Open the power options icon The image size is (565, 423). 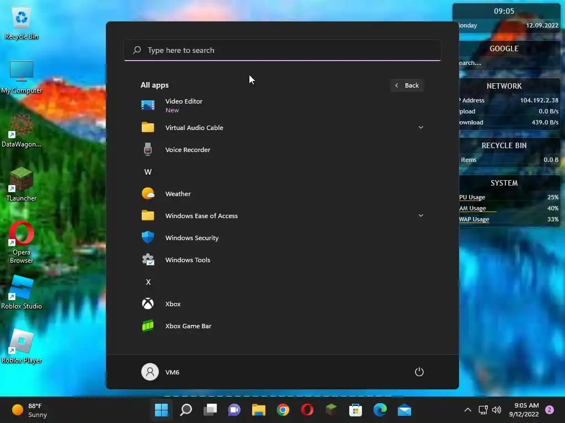419,372
